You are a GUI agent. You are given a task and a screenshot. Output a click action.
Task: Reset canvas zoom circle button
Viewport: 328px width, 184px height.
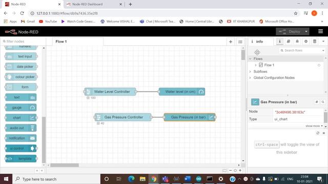[x=235, y=170]
